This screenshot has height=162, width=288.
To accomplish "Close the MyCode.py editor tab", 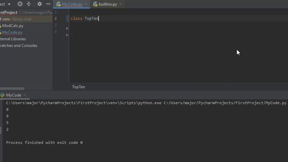I will pos(86,4).
